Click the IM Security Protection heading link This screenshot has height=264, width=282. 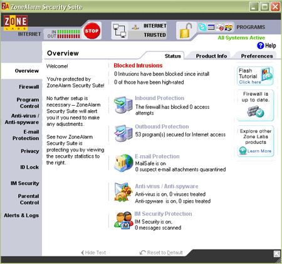click(x=163, y=214)
